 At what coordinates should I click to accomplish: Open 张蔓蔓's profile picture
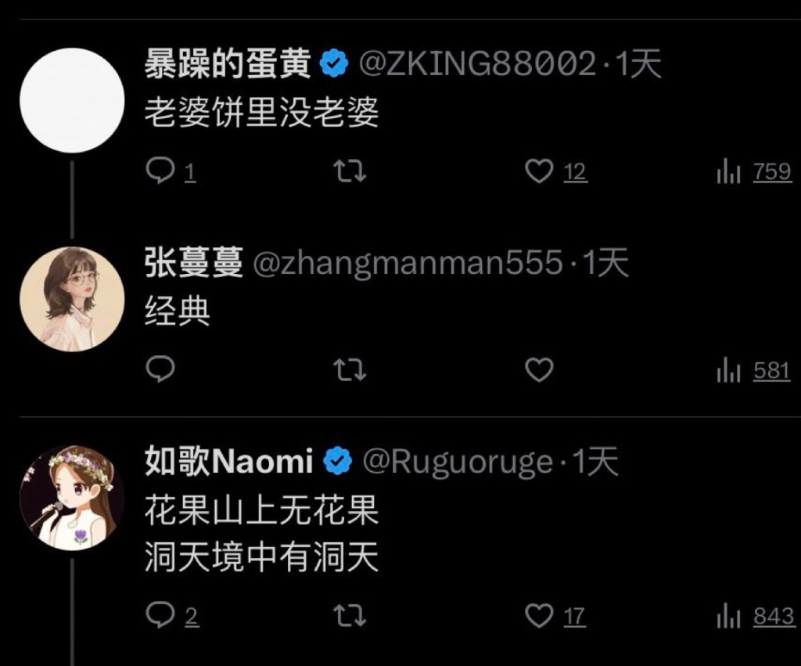click(x=72, y=299)
